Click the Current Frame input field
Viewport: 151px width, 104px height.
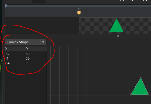pyautogui.click(x=39, y=1)
